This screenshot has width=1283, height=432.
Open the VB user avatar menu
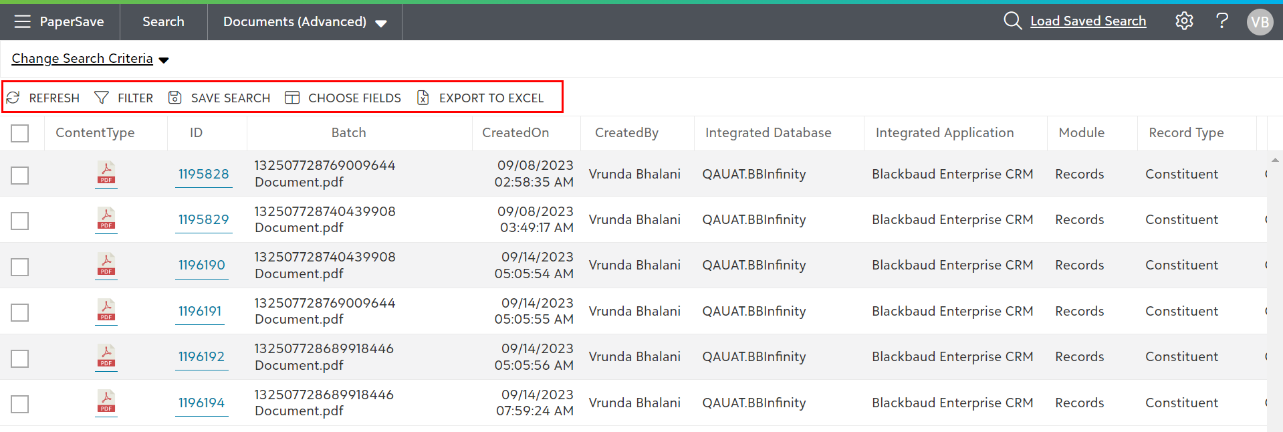[x=1260, y=22]
